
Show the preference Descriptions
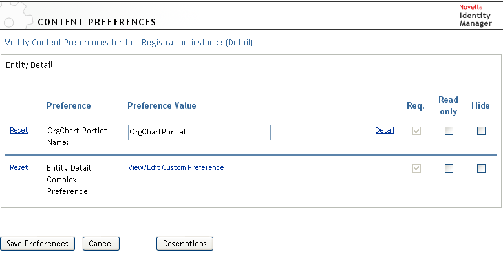pyautogui.click(x=185, y=244)
